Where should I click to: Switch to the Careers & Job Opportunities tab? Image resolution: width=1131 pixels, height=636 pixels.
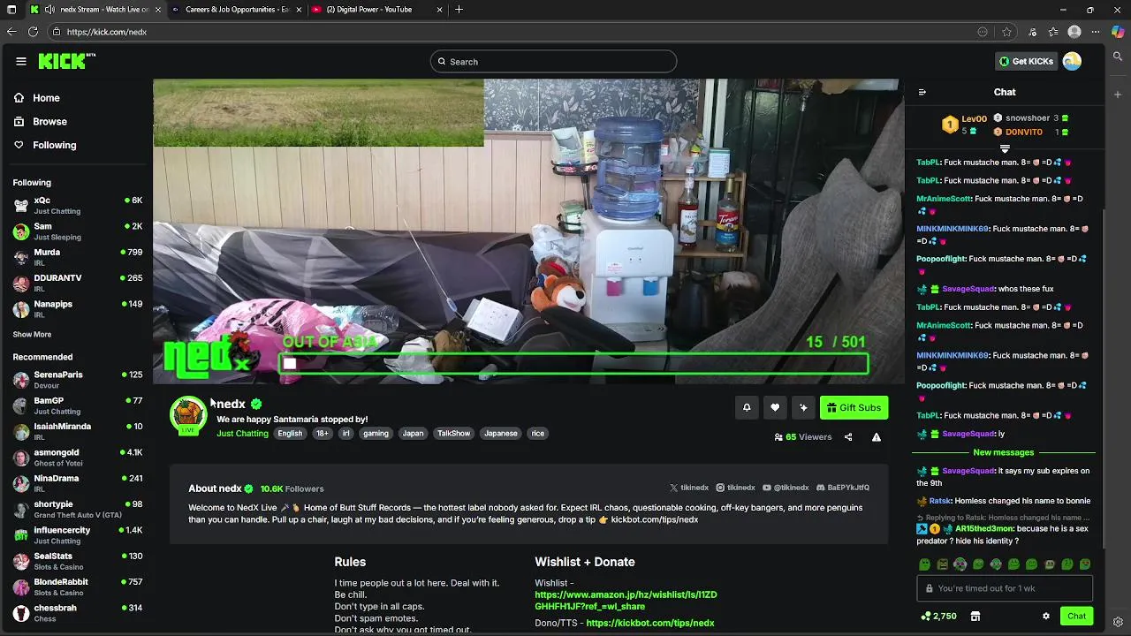(x=238, y=10)
